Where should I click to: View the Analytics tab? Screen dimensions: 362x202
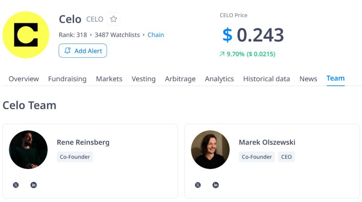219,79
